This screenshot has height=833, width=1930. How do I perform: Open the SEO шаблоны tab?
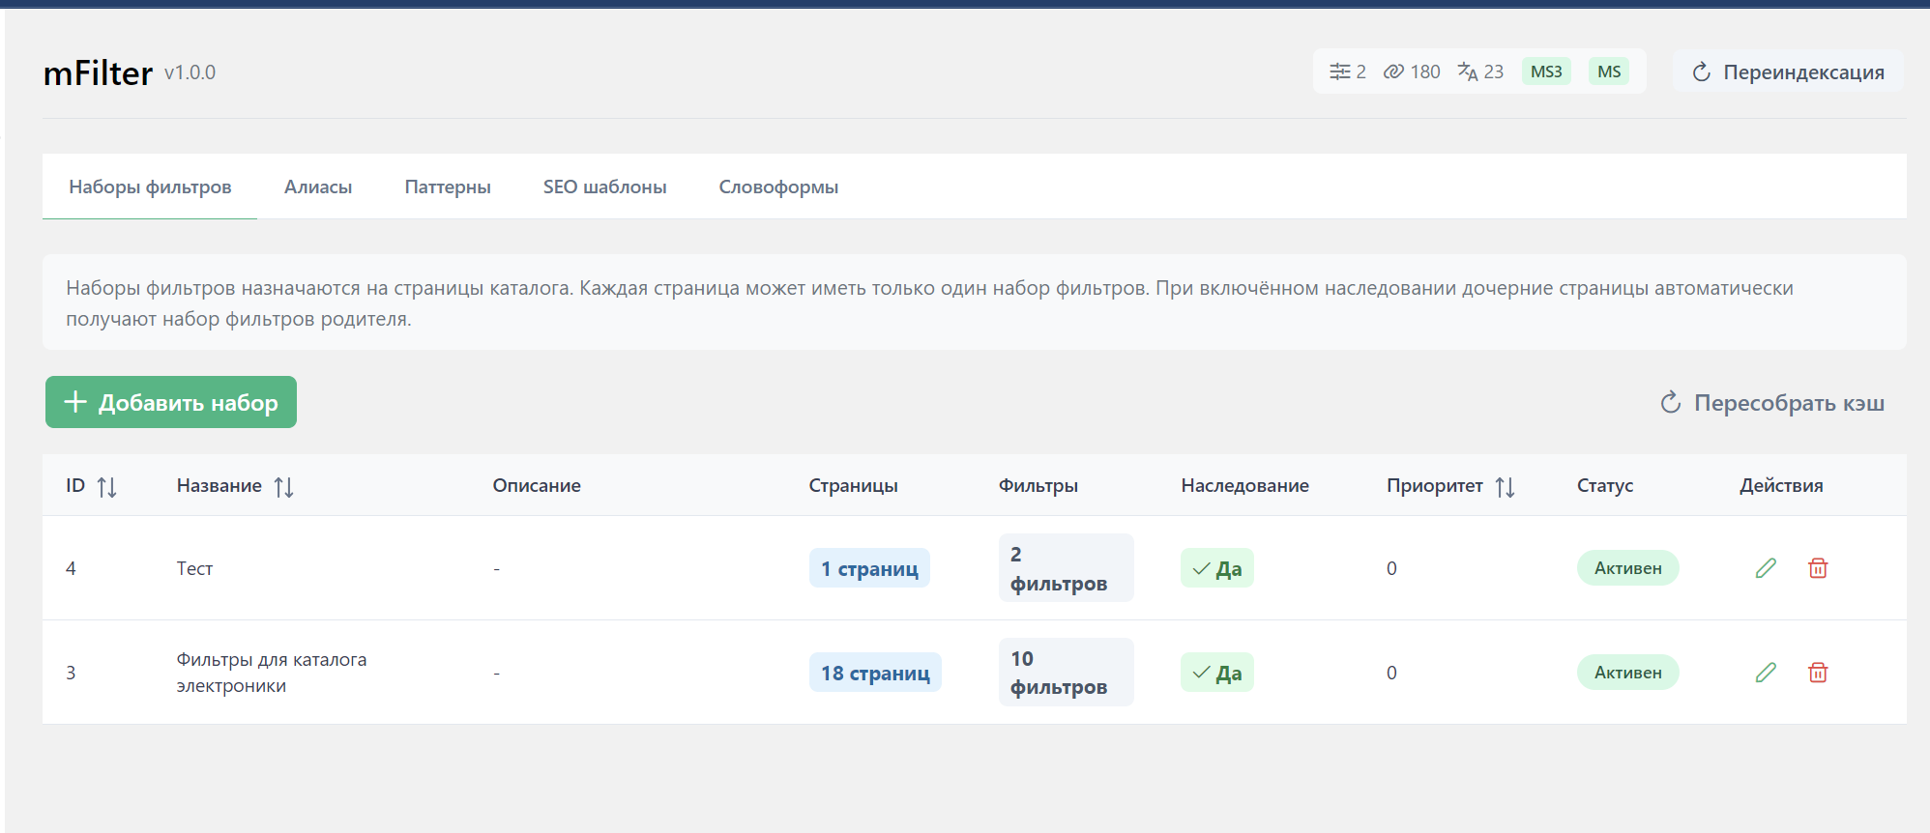click(604, 187)
